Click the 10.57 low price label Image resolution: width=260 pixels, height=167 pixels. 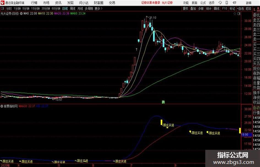point(59,100)
